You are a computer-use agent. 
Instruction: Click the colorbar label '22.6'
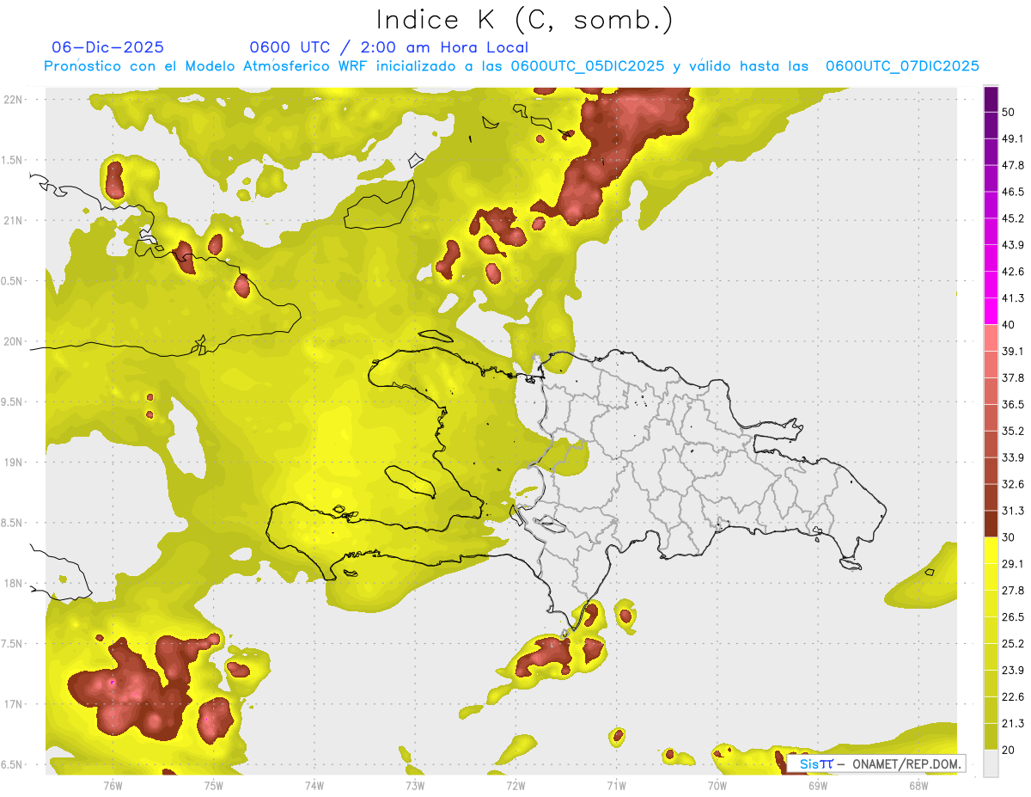click(1013, 696)
